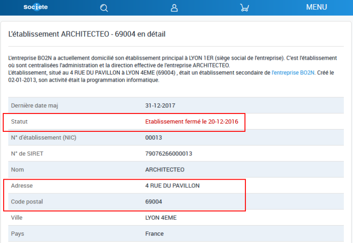The image size is (353, 243).
Task: Click the Nom row label
Action: click(17, 170)
